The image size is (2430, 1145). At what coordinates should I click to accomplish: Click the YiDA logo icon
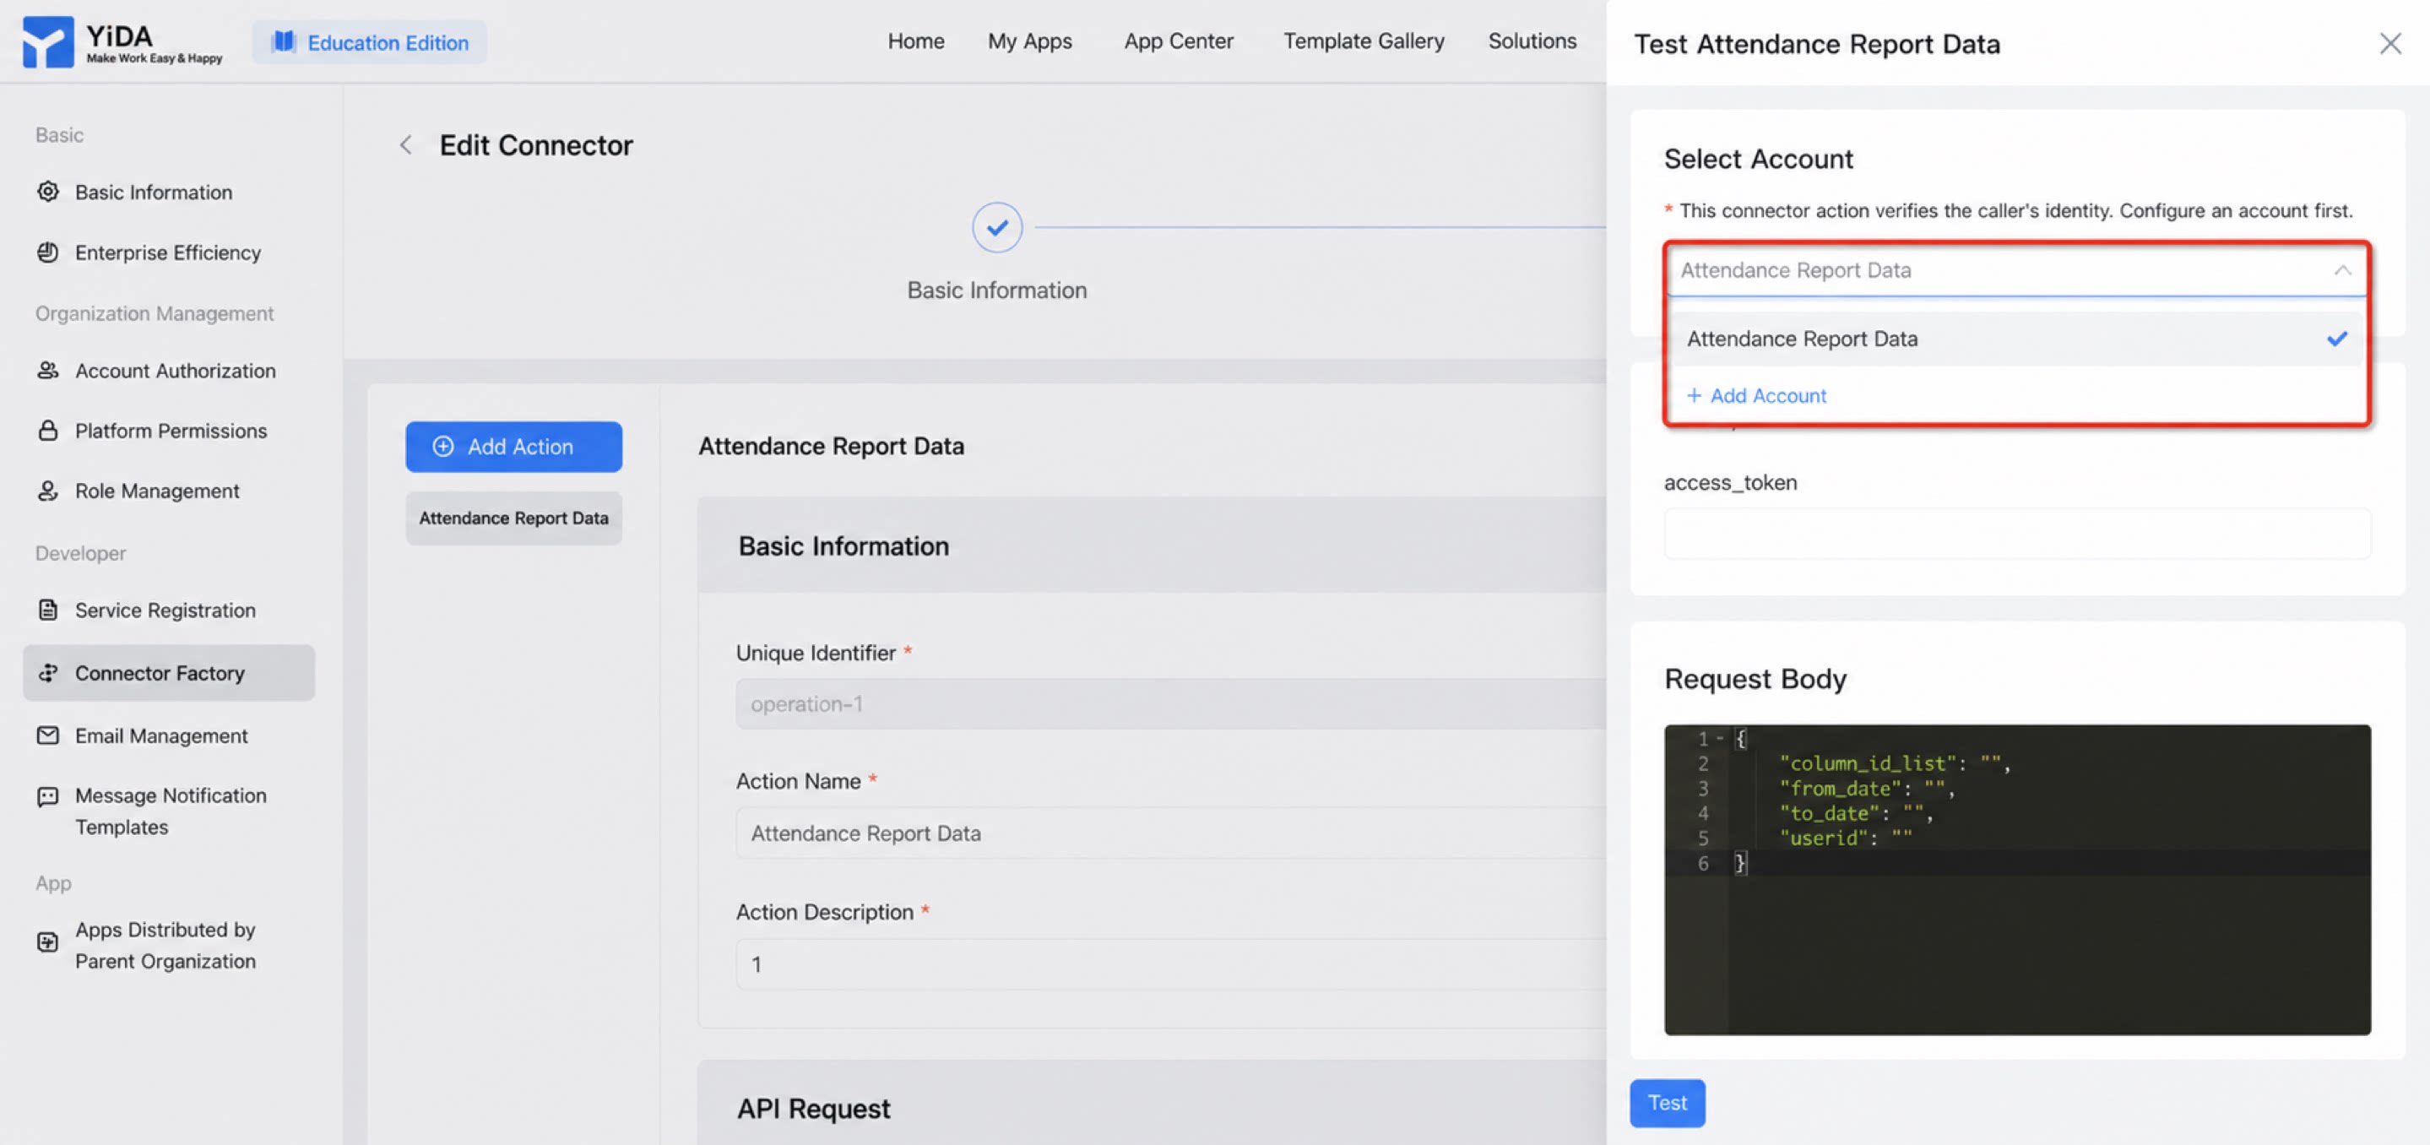[47, 42]
